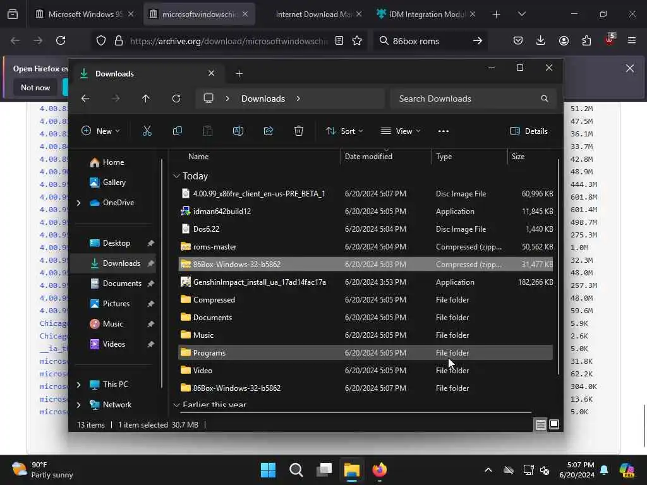Click the Rename icon in Explorer toolbar
The image size is (647, 485).
coord(238,131)
